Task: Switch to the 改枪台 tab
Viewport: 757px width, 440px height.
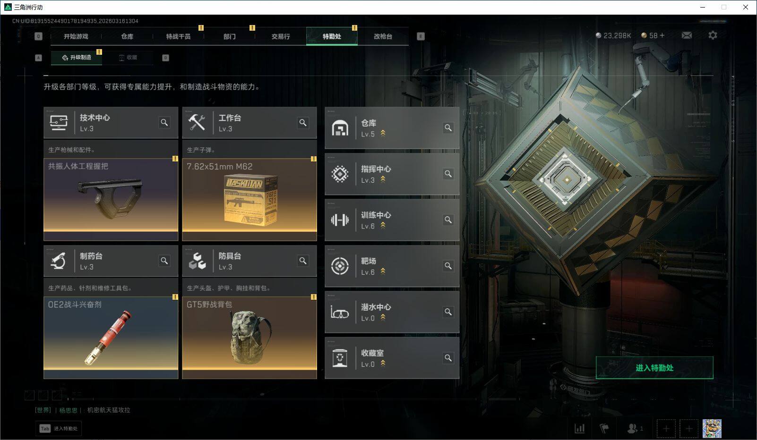Action: (383, 36)
